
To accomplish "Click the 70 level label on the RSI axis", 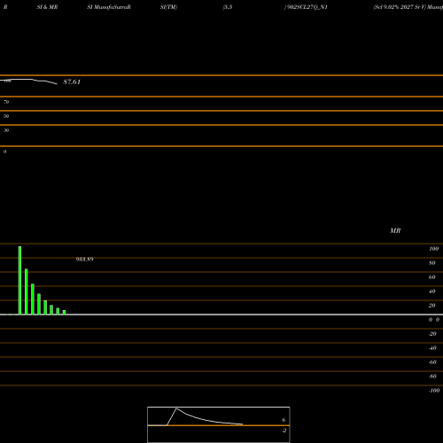I will coord(6,102).
